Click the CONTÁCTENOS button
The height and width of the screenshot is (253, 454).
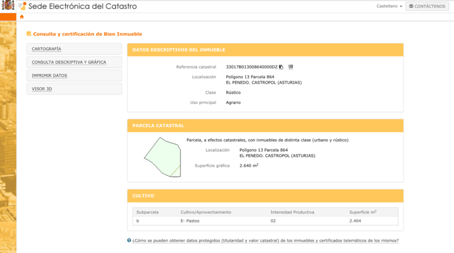coord(427,6)
